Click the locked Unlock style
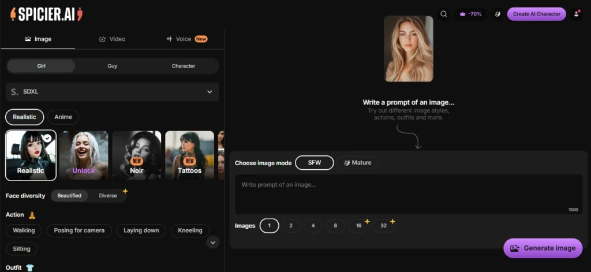Screen dimensions: 591x272 (84, 155)
